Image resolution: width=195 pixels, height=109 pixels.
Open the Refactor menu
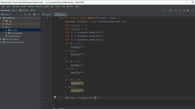(39, 6)
